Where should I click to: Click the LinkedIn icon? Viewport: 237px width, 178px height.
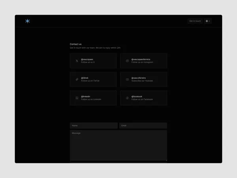[x=77, y=98]
